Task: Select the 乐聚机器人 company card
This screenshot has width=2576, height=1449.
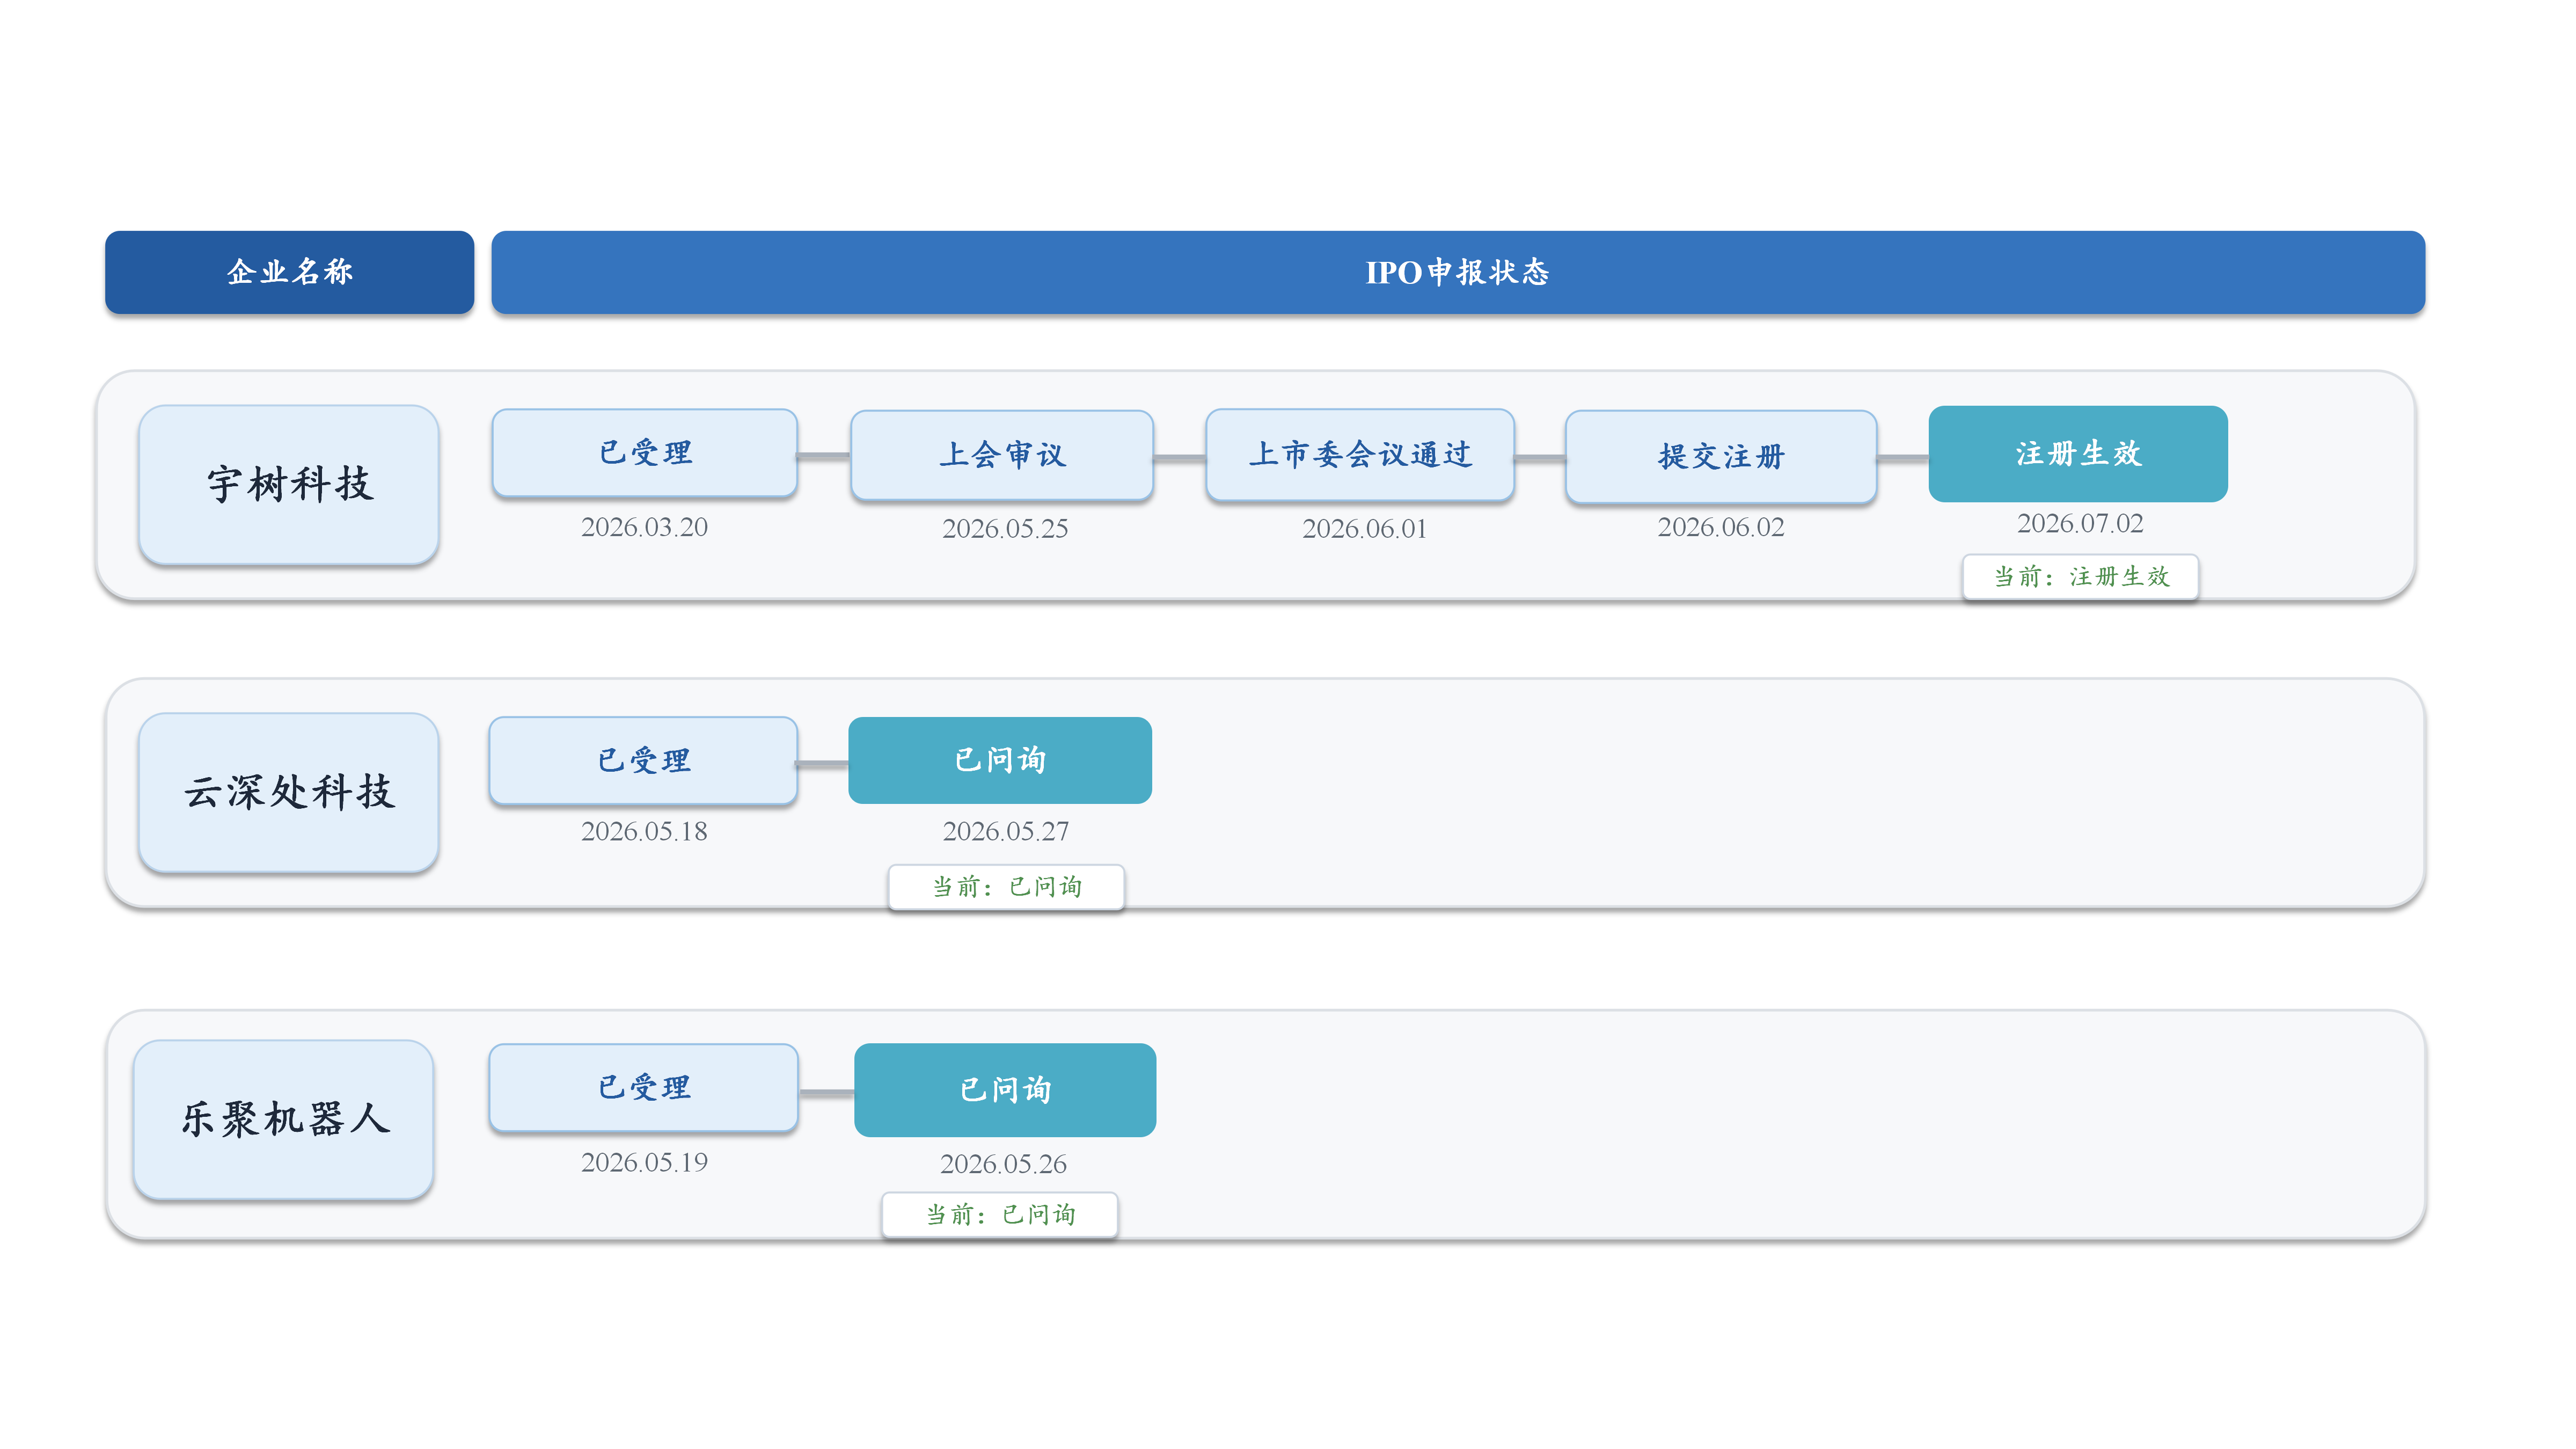Action: tap(284, 1119)
